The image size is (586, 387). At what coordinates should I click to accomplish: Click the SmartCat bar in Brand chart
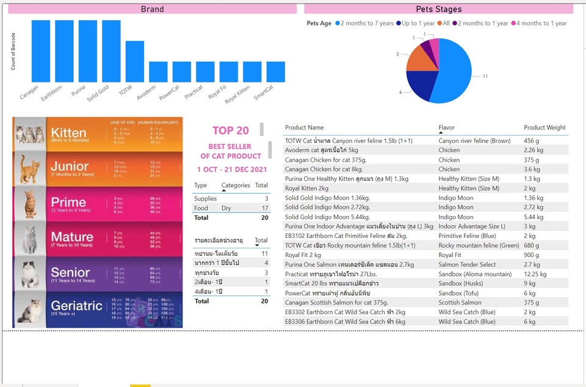click(x=276, y=72)
